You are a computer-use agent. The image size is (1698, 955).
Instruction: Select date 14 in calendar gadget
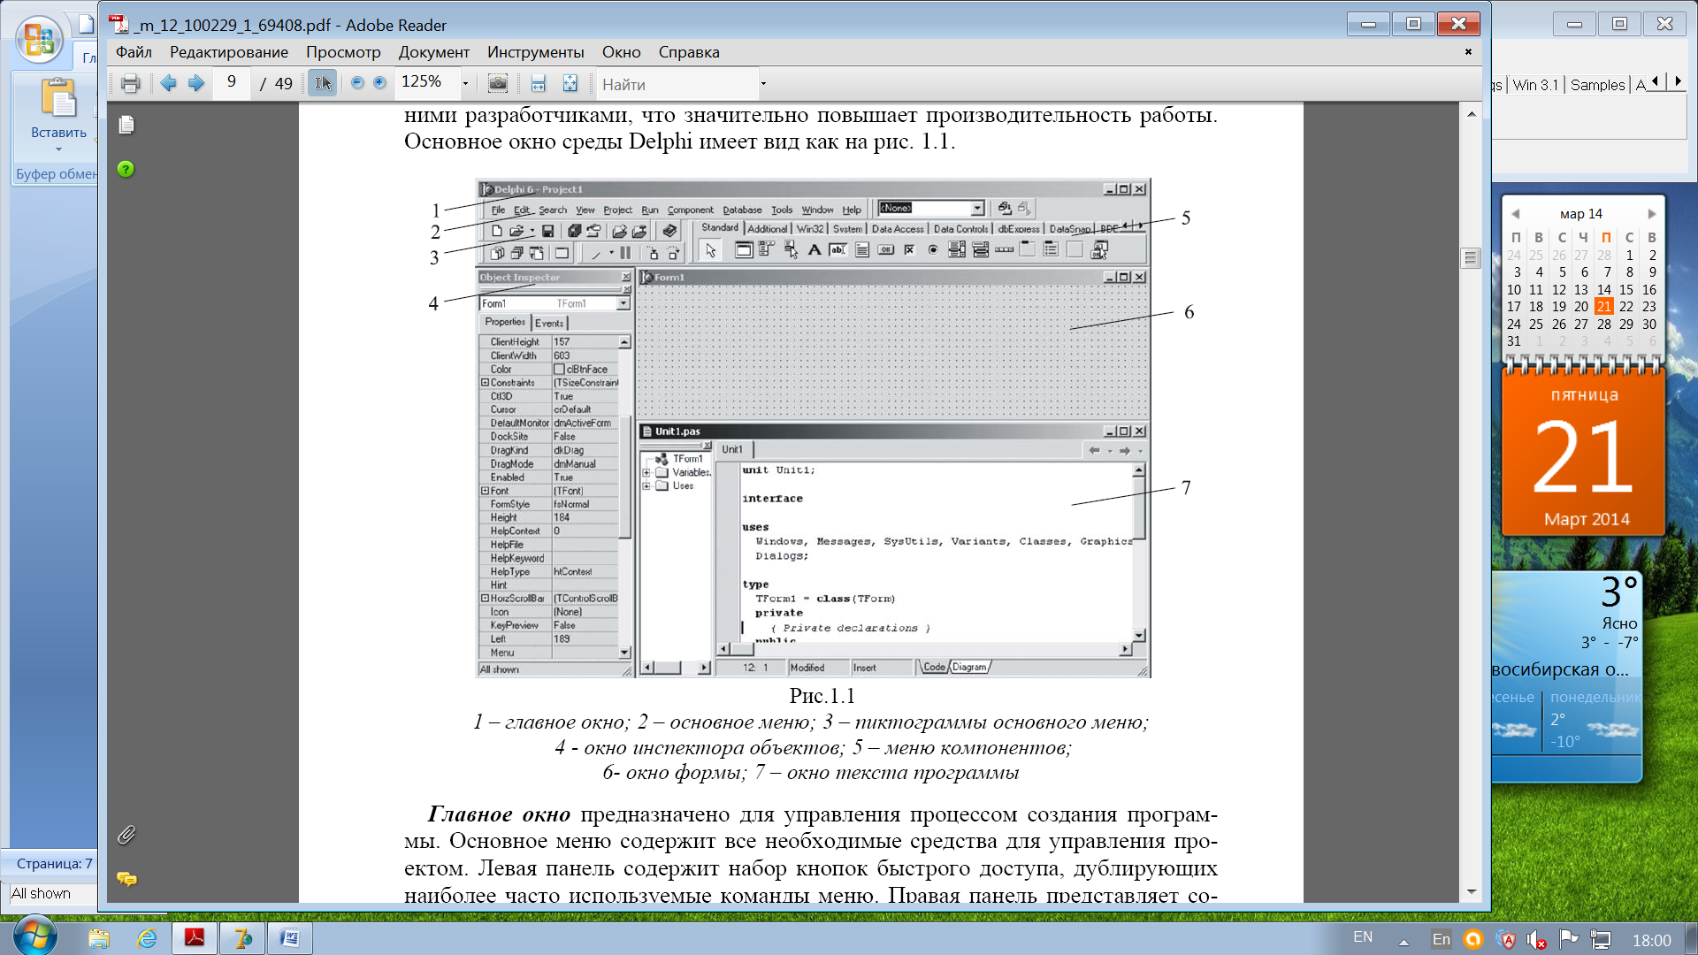(x=1604, y=289)
